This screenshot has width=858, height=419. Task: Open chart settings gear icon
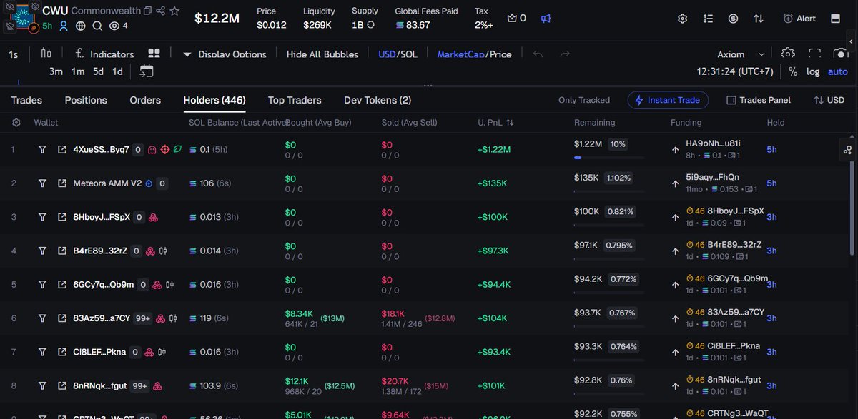click(x=788, y=54)
